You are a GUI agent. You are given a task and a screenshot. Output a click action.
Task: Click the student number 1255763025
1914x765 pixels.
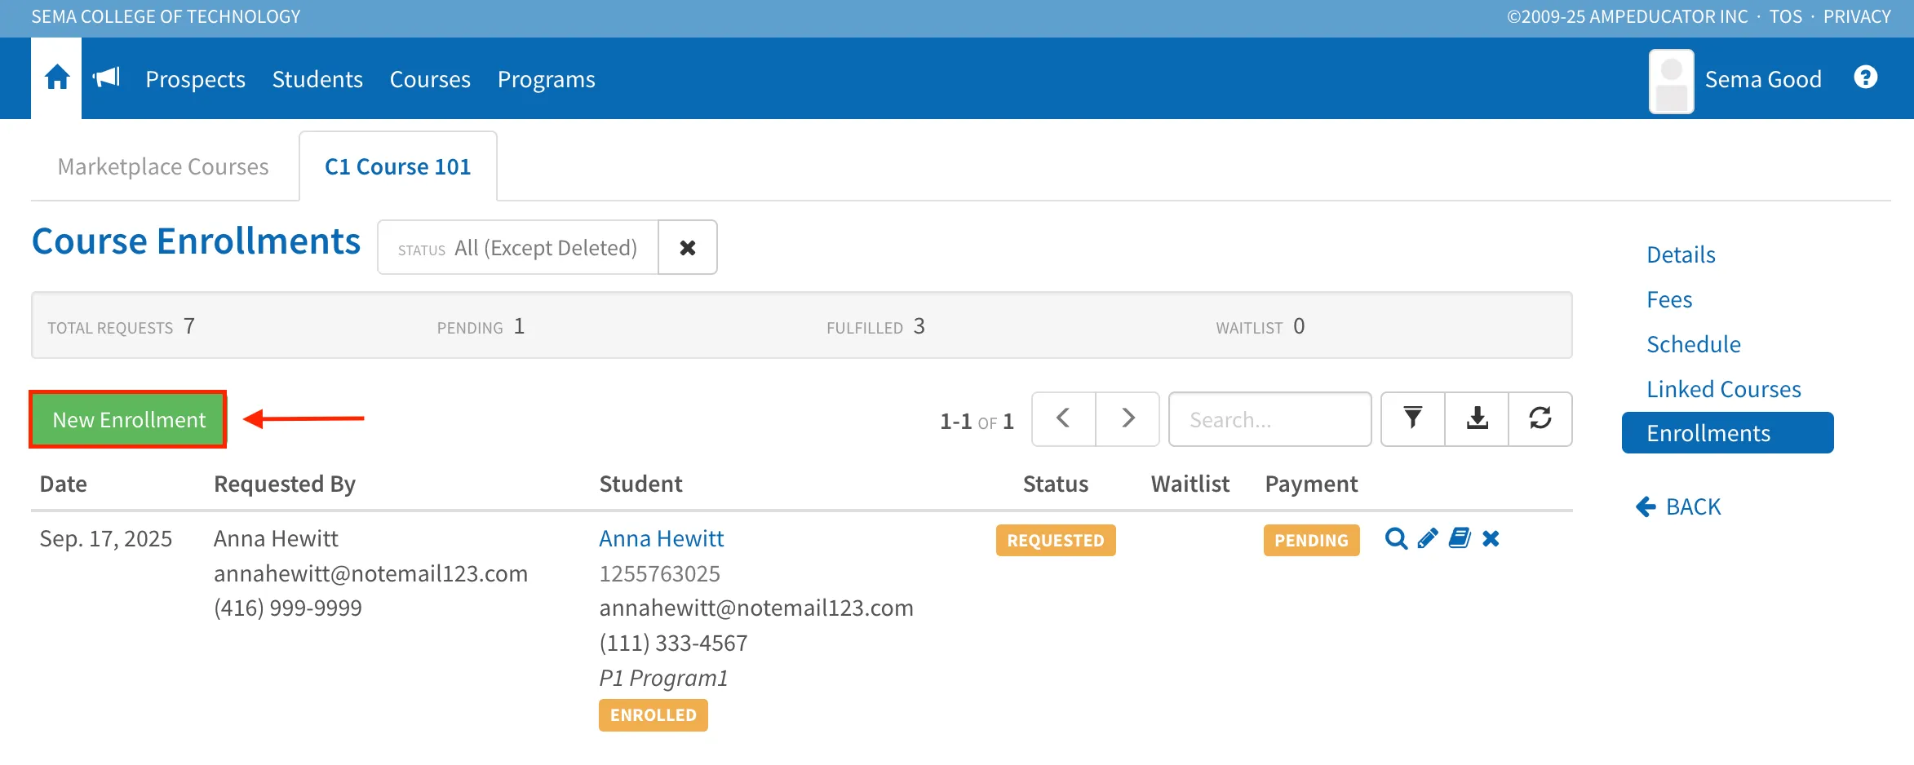tap(660, 573)
